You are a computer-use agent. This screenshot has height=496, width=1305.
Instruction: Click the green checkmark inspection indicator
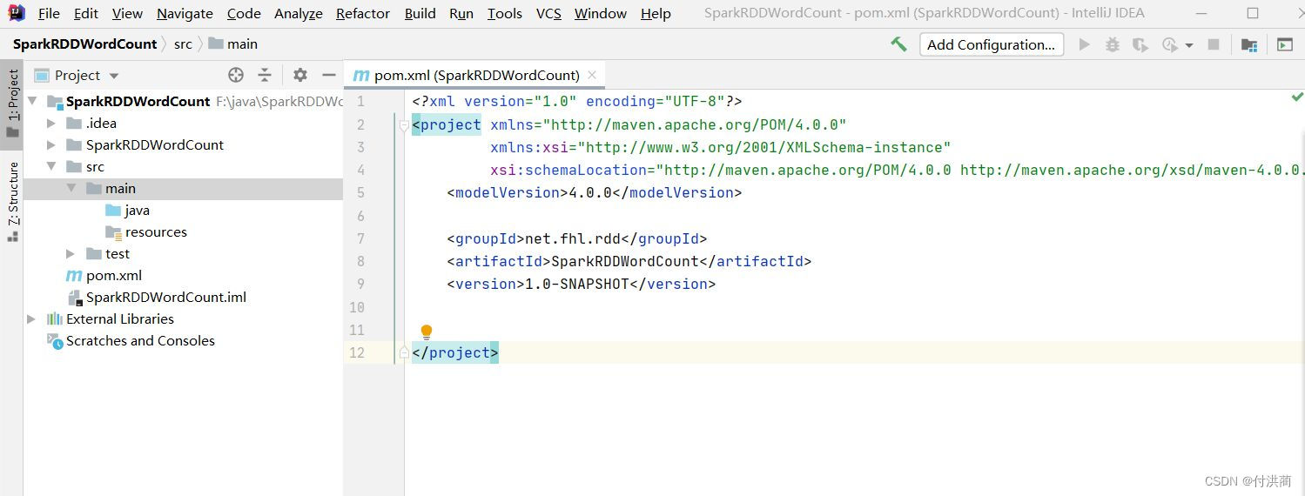(x=1297, y=97)
